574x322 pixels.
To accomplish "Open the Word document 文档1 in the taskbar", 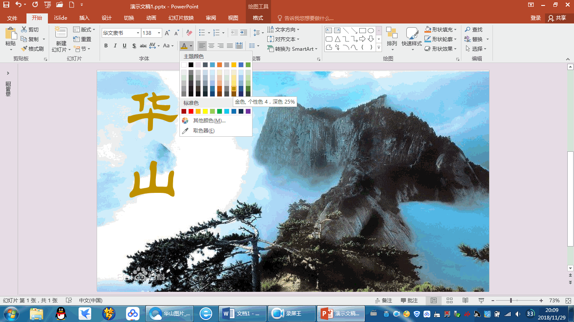I will click(243, 313).
